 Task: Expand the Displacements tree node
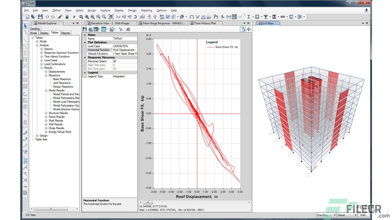[45, 71]
